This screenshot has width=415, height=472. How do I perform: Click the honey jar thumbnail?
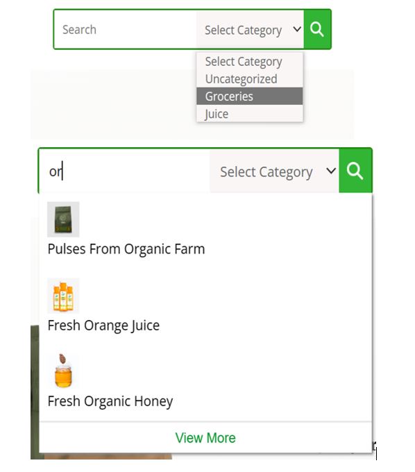pos(63,371)
